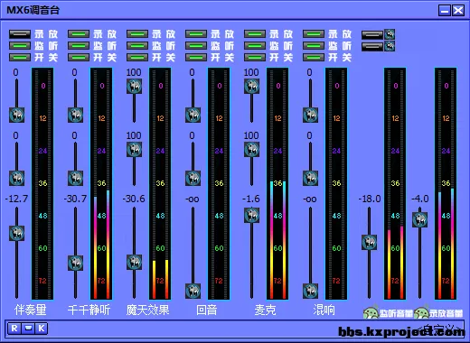
Task: Click the K button in bottom bar
Action: tap(42, 329)
